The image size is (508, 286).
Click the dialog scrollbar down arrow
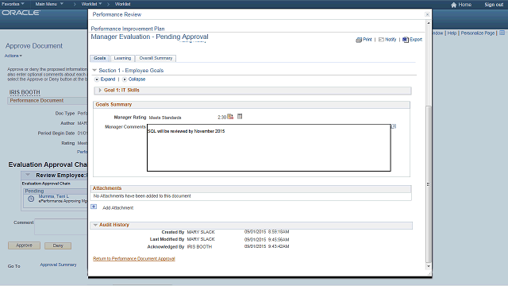click(429, 266)
